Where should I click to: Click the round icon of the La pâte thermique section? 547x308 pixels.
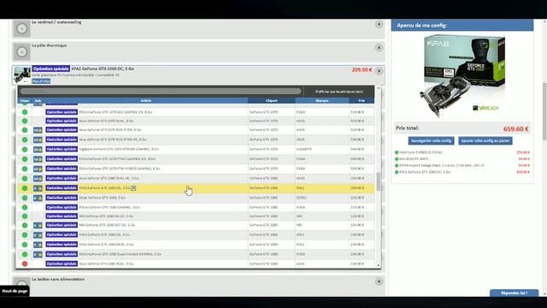click(x=21, y=51)
